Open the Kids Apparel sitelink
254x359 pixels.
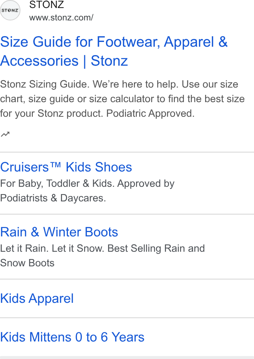(x=37, y=298)
